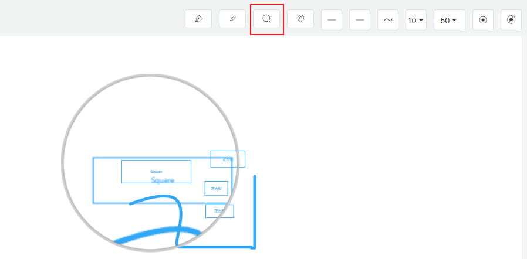Click the thick blue vertical line on canvas
This screenshot has width=527, height=259.
[255, 211]
